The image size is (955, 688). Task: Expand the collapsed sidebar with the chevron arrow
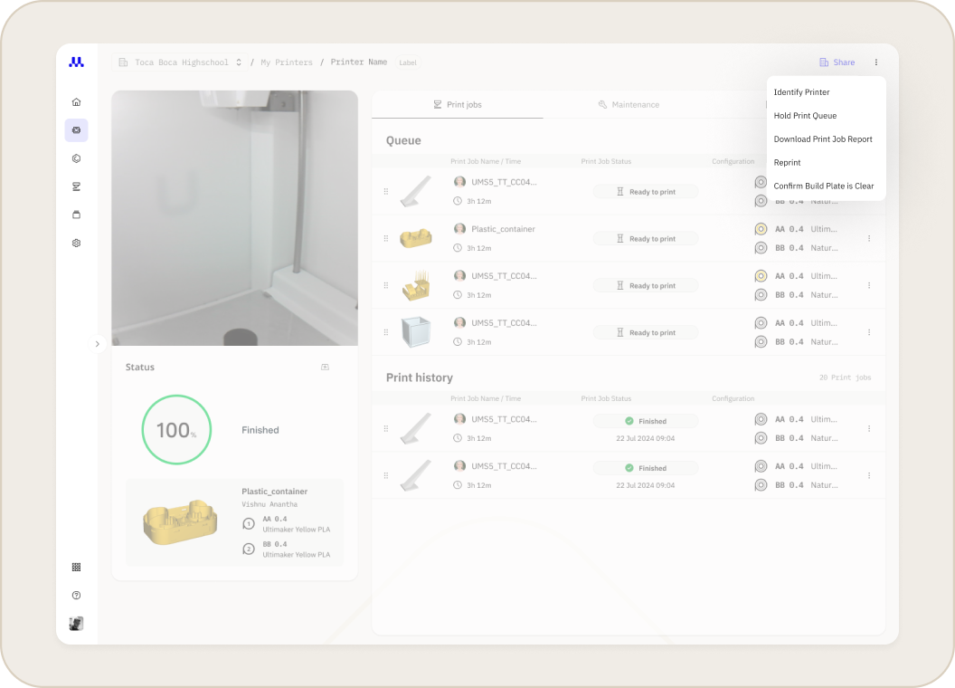98,344
